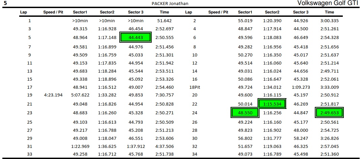This screenshot has height=159, width=361.
Task: Select the green 1:15.534 Sector2 cell
Action: pyautogui.click(x=272, y=104)
